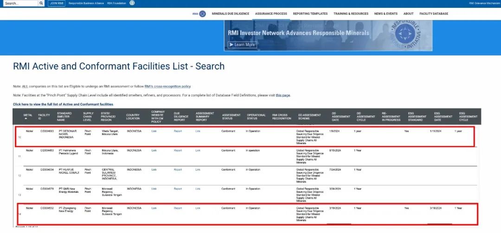The width and height of the screenshot is (501, 233).
Task: Sort by DD Assessment Date header
Action: 341,116
